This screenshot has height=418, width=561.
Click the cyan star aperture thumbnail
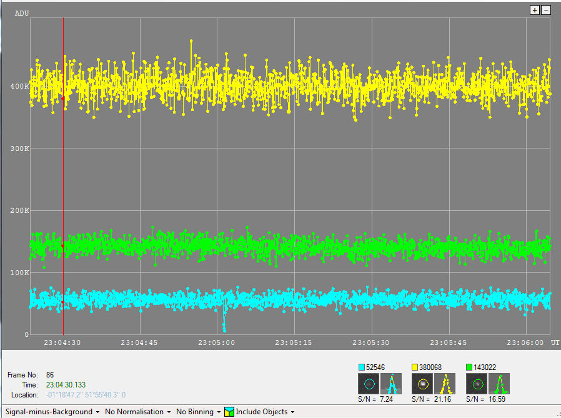tap(369, 384)
